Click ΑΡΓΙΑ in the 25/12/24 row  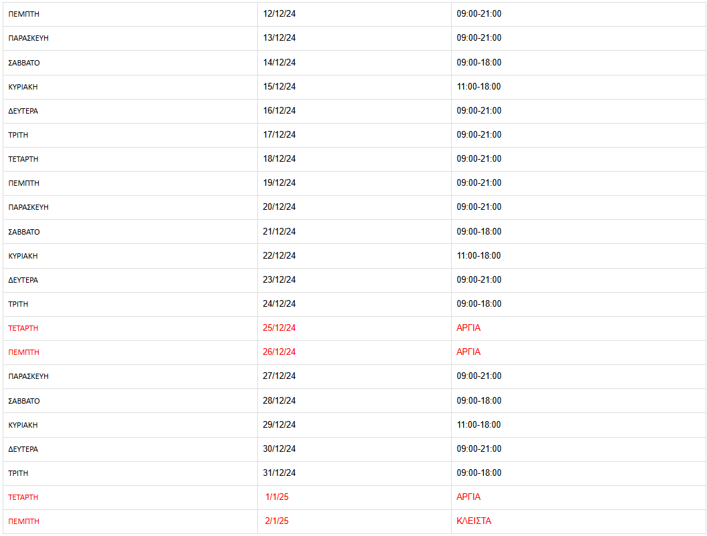click(468, 328)
